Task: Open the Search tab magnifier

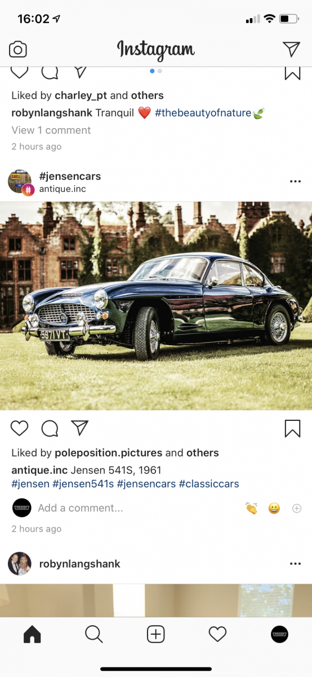Action: pos(94,635)
